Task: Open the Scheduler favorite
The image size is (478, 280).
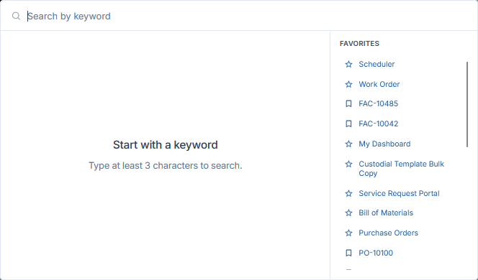Action: (x=376, y=64)
